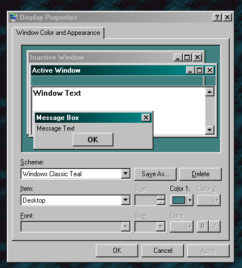242x268 pixels.
Task: Click the Display Properties monitor title icon
Action: [x=14, y=17]
